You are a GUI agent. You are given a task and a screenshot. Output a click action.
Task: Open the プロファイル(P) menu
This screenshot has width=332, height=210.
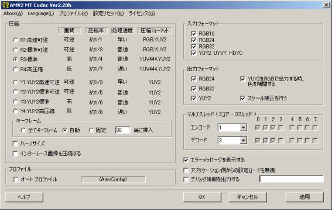(x=73, y=13)
